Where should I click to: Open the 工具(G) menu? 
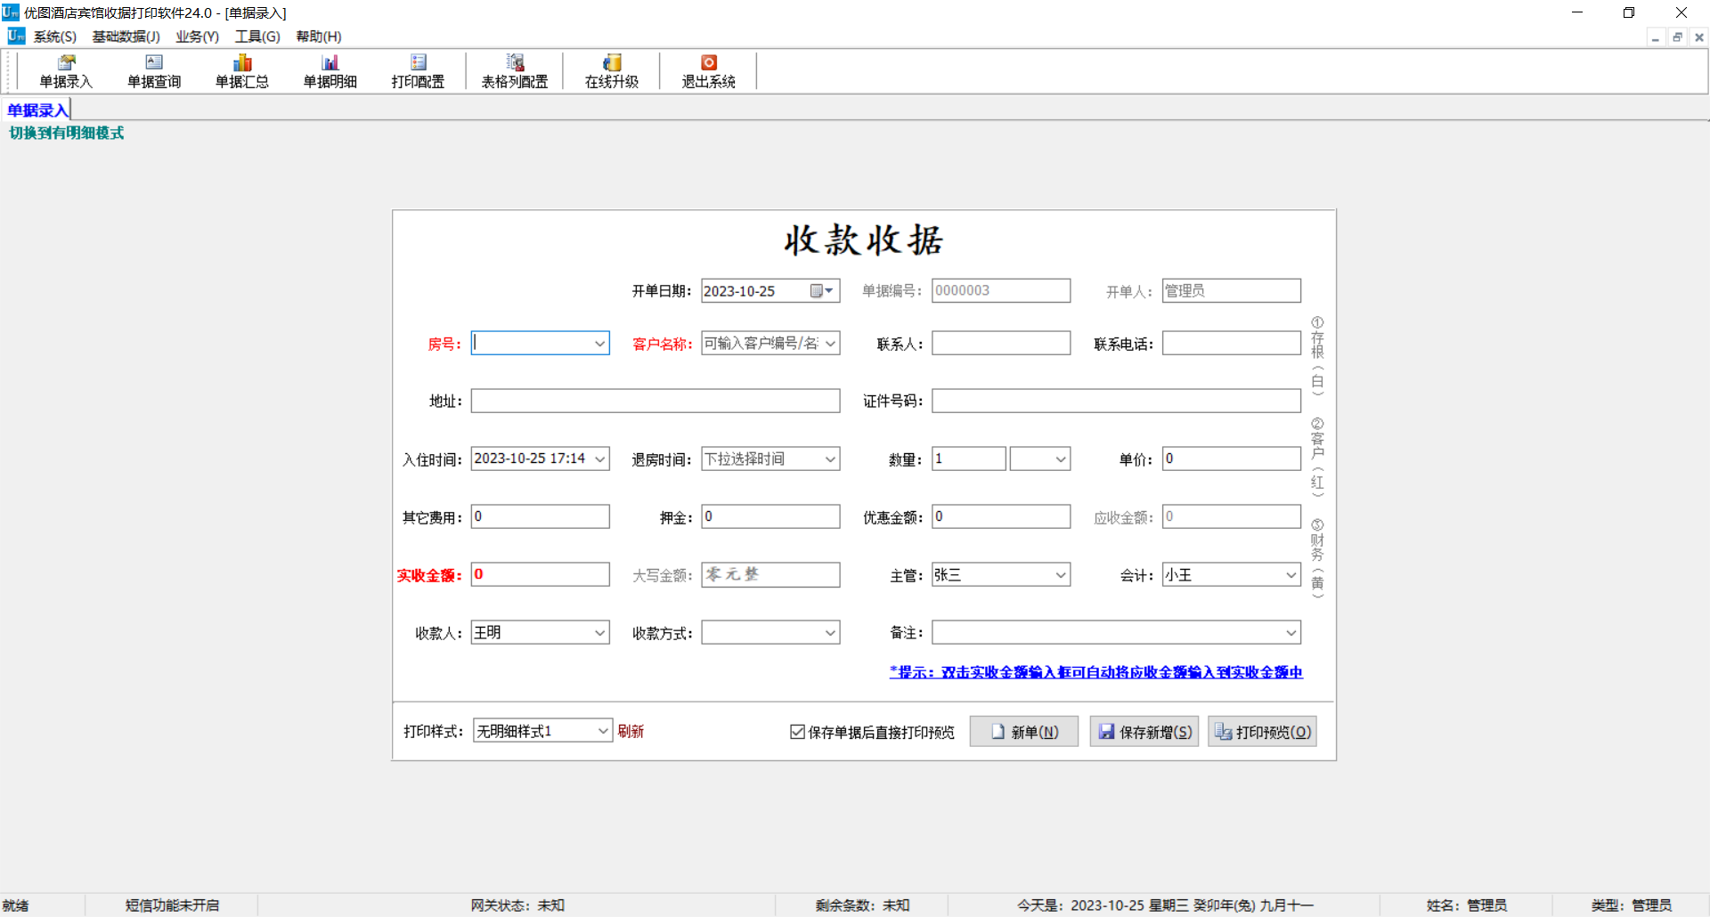[x=256, y=37]
